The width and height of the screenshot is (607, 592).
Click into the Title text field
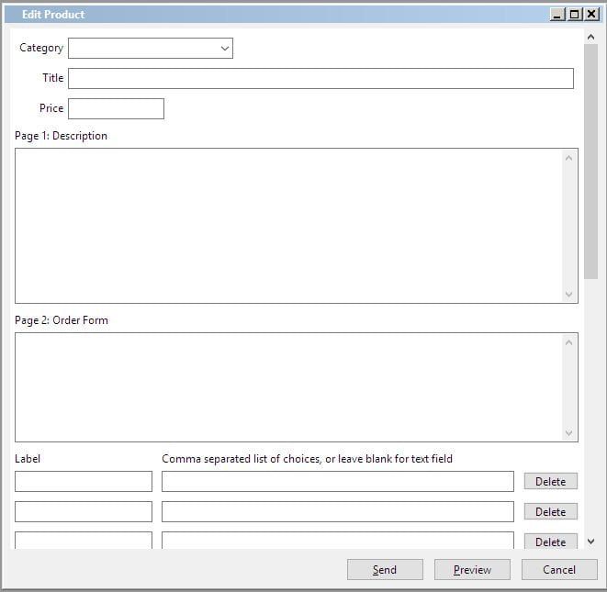pyautogui.click(x=320, y=79)
